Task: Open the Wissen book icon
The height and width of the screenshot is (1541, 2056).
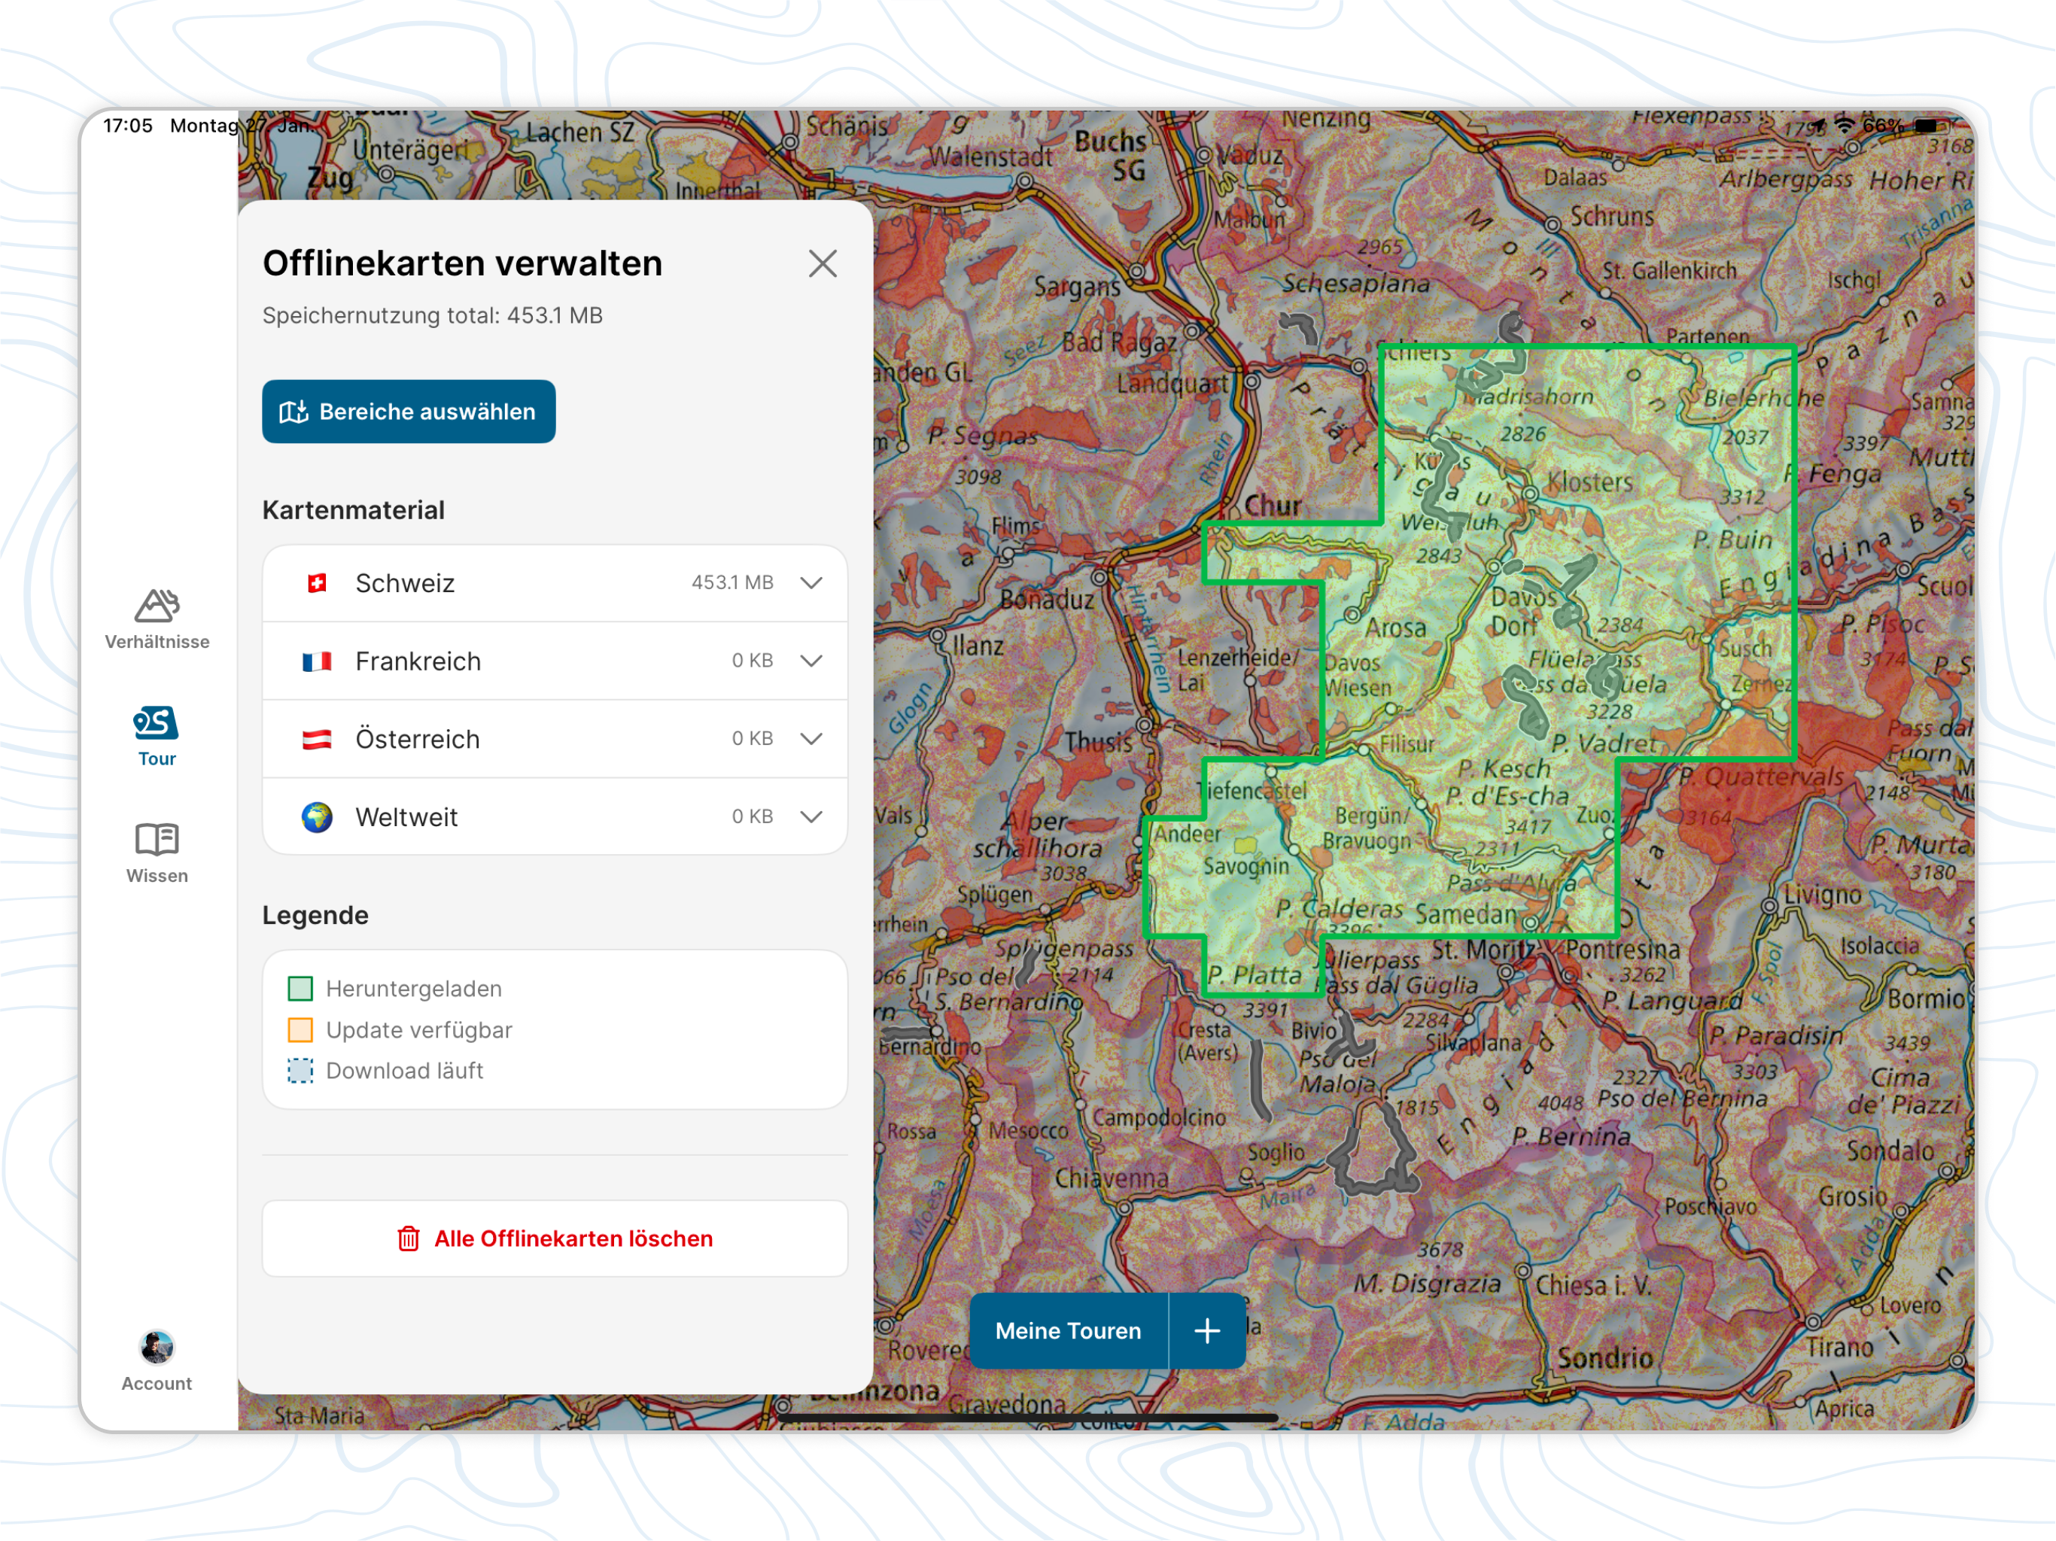Action: (x=156, y=839)
